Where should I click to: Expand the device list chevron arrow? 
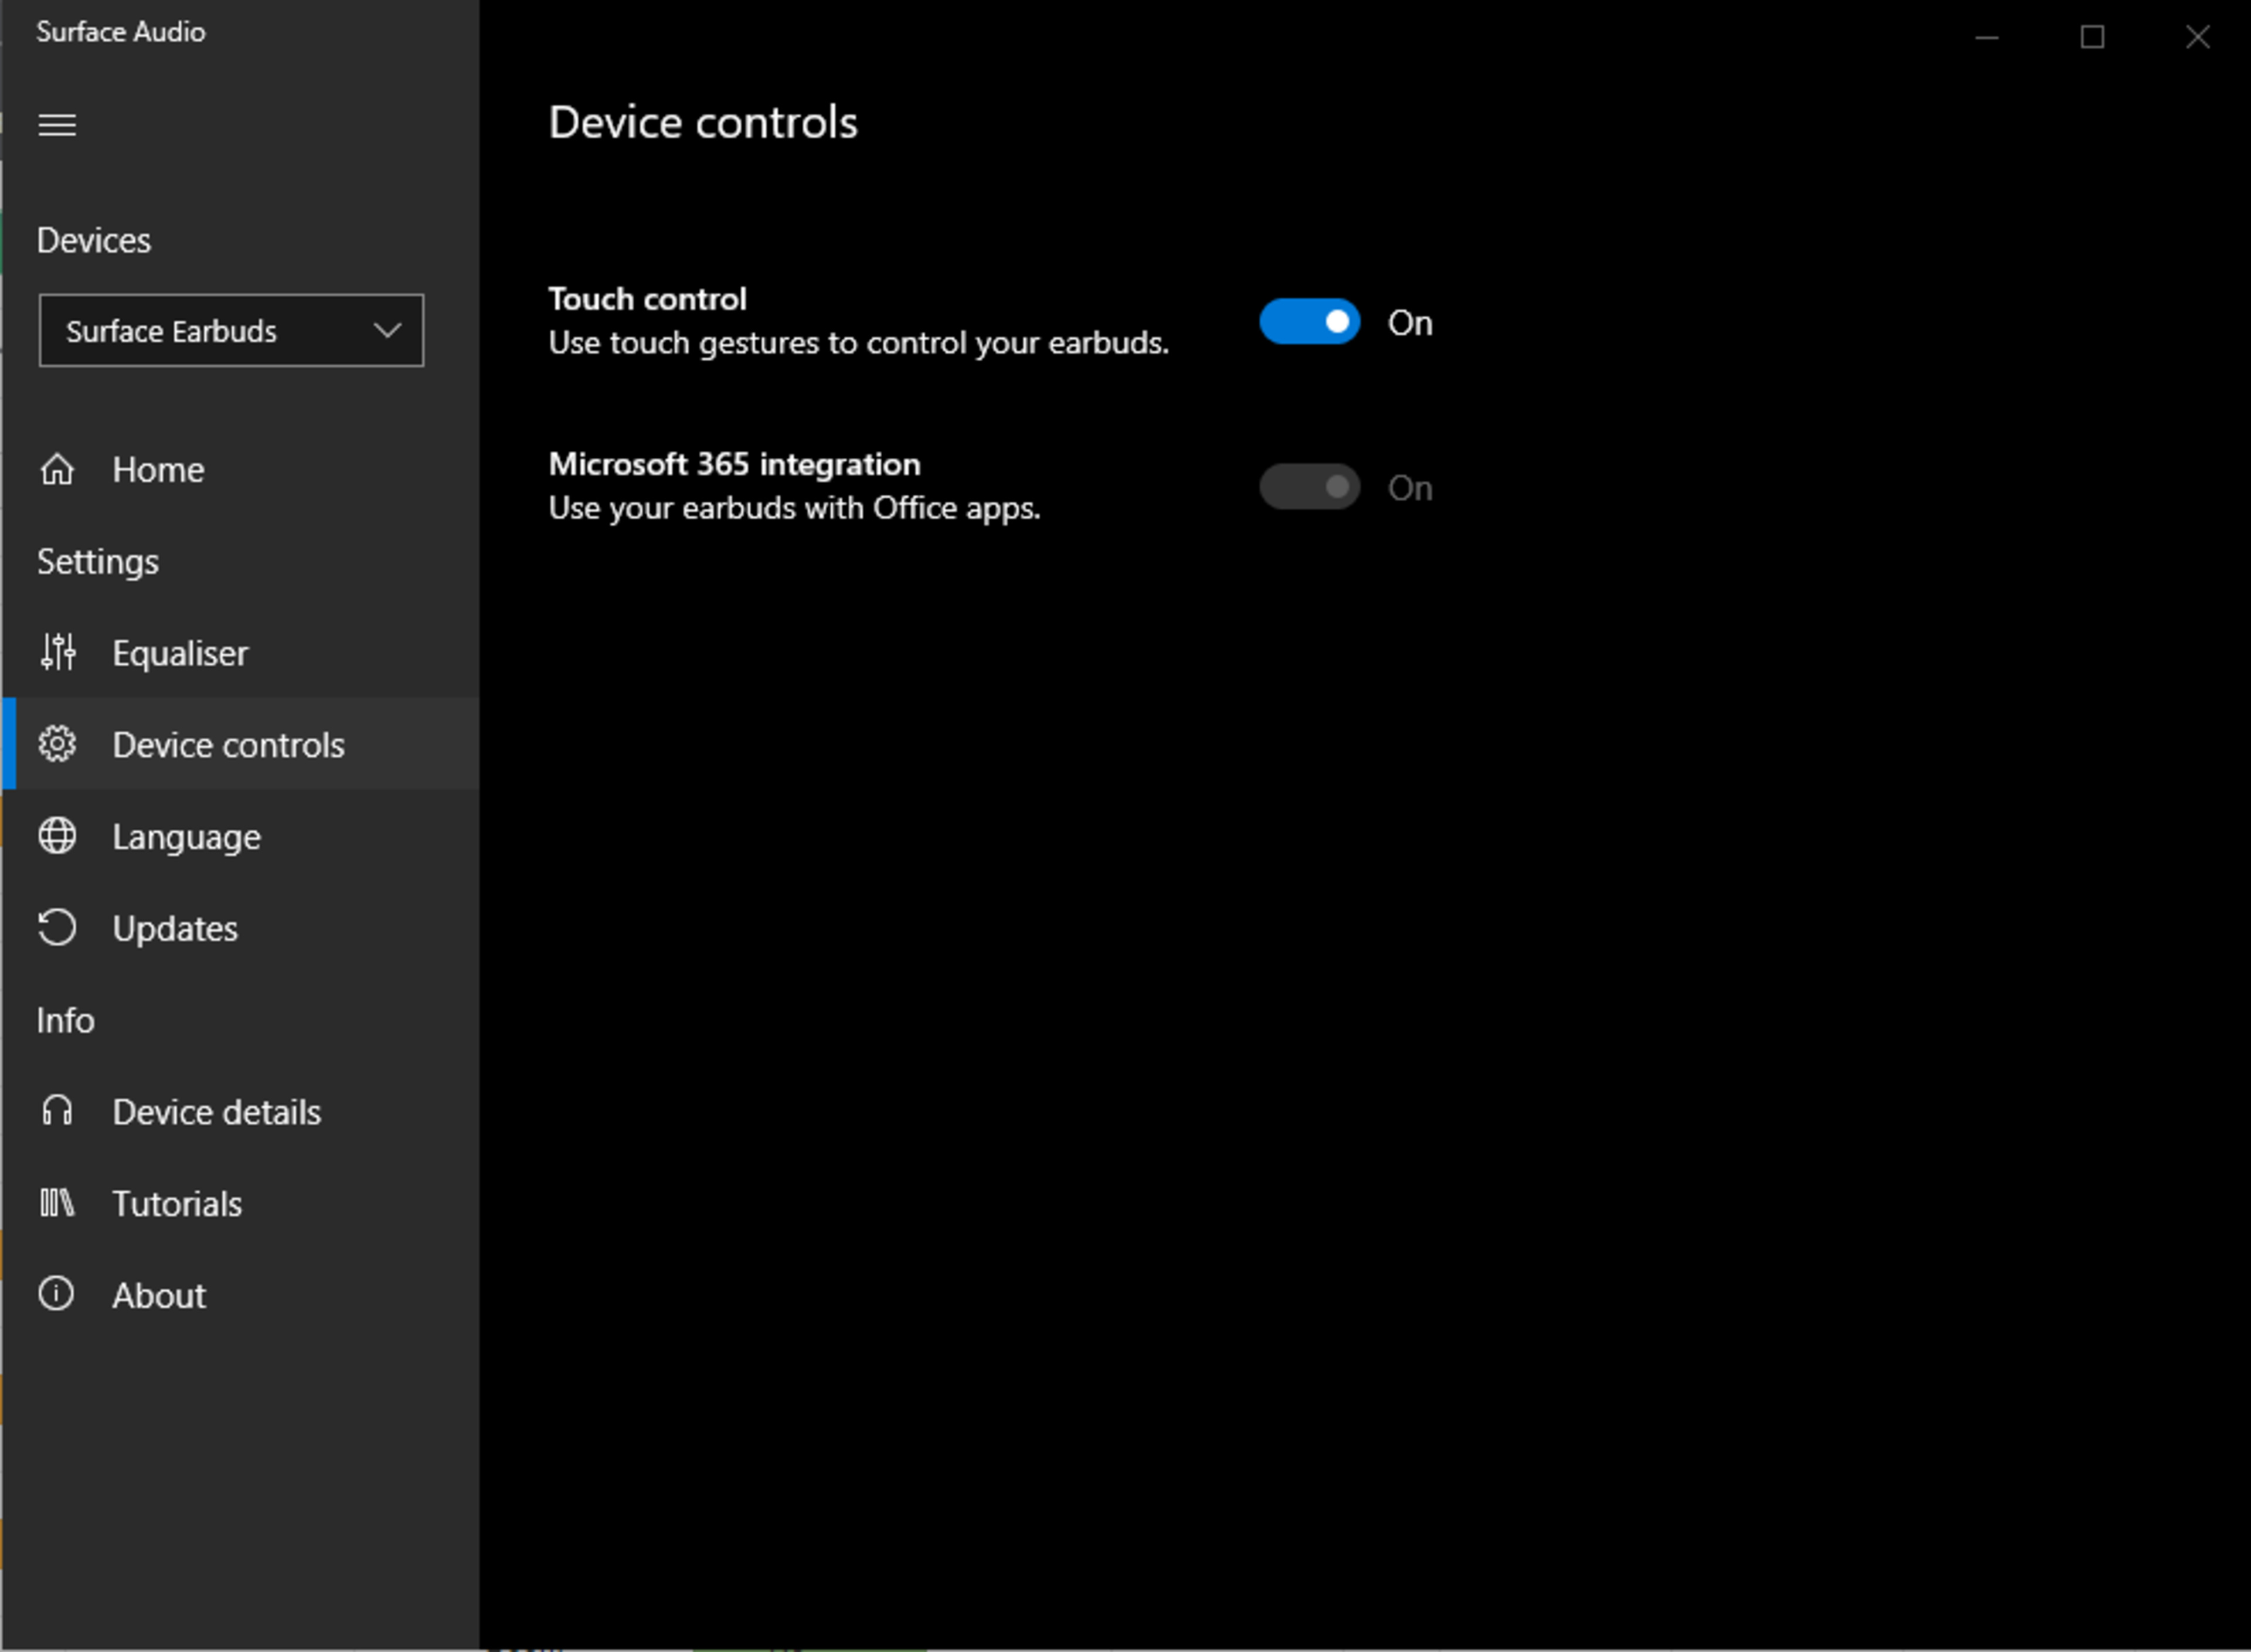point(387,330)
